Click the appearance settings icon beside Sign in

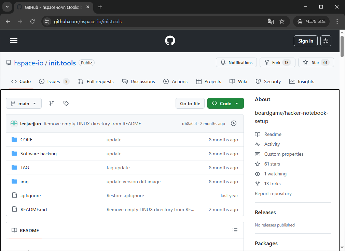[x=326, y=41]
